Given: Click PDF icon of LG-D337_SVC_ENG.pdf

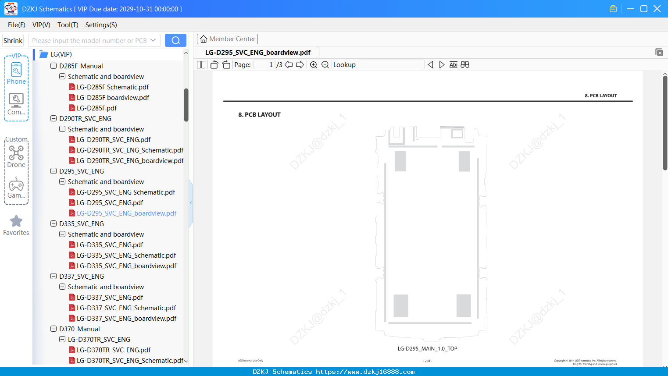Looking at the screenshot, I should [x=72, y=297].
